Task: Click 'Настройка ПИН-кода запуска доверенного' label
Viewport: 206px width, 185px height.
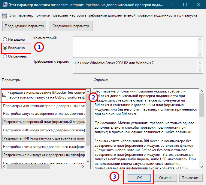Action: coord(44,130)
